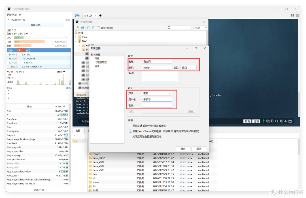Focus the '端口' port field
This screenshot has height=198, width=306.
pyautogui.click(x=188, y=67)
